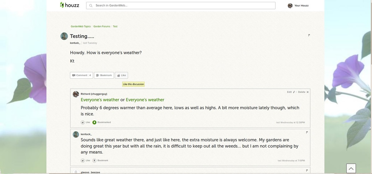Flag the Testing discussion post
Viewport: 372px width, 174px height.
coord(309,35)
